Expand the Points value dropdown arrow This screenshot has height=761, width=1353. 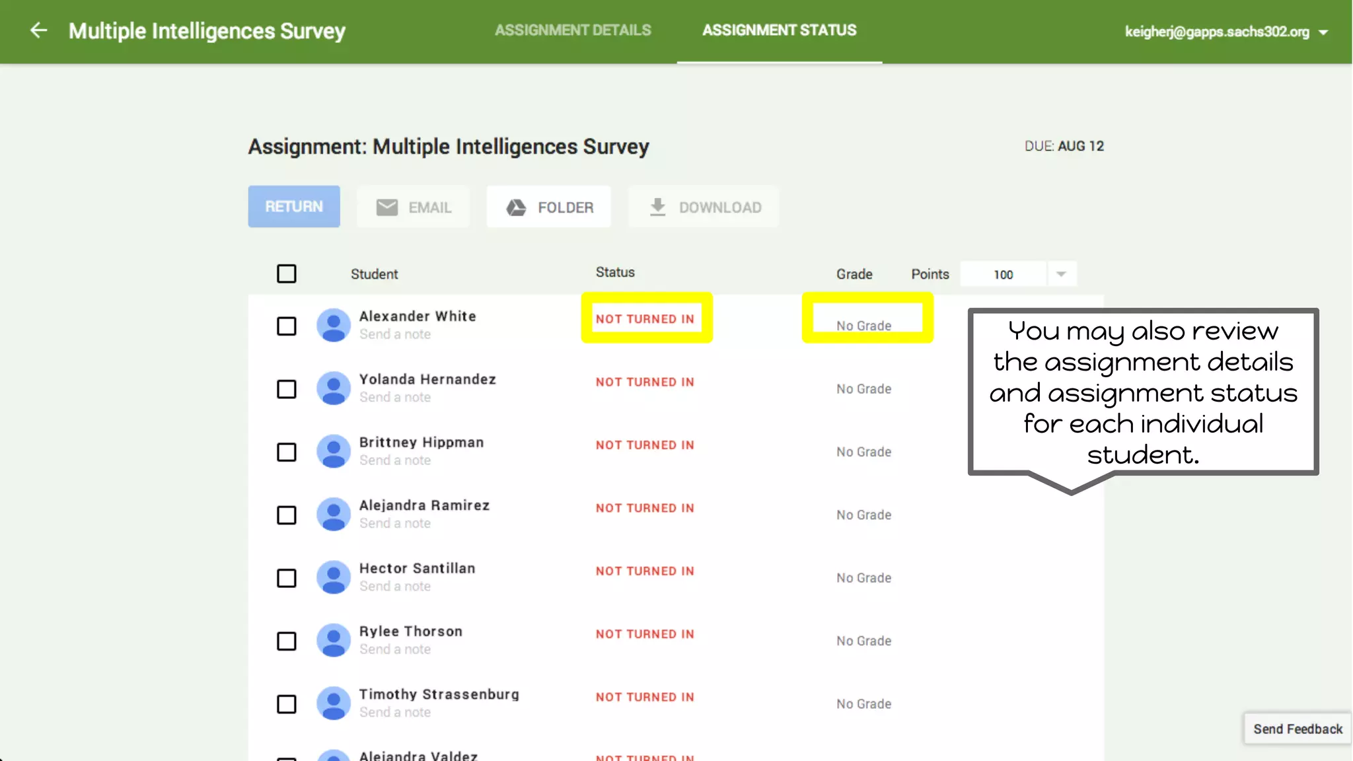pos(1061,274)
